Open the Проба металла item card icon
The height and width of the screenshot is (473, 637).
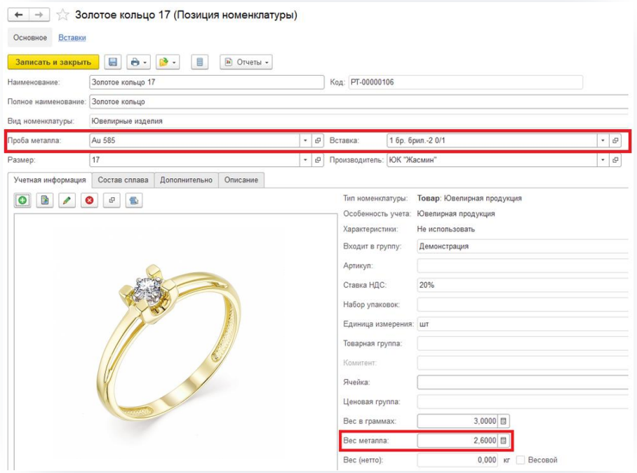tap(318, 140)
